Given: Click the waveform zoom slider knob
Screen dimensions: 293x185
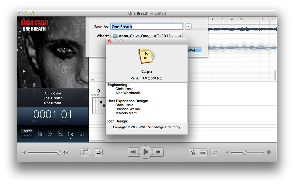Looking at the screenshot, I should pyautogui.click(x=245, y=153).
